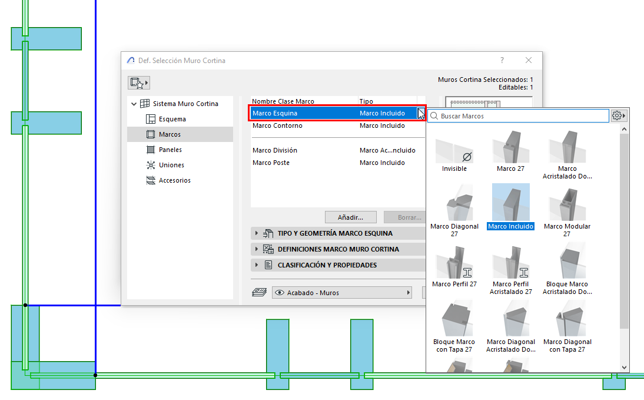Select the Marcos tree item
The image size is (644, 400).
pyautogui.click(x=180, y=134)
